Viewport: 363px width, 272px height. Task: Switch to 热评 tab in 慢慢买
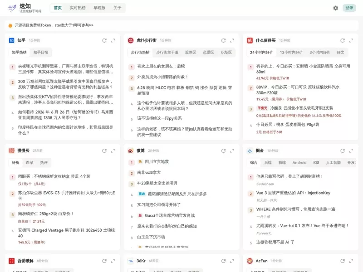point(44,163)
